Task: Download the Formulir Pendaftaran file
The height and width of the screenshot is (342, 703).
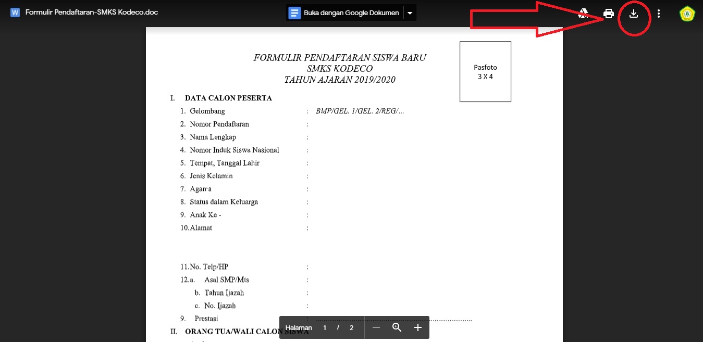Action: coord(634,14)
